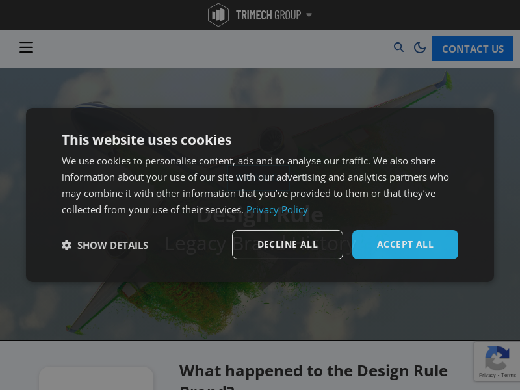Open the reCAPTCHA Terms link
The height and width of the screenshot is (390, 520).
(508, 375)
